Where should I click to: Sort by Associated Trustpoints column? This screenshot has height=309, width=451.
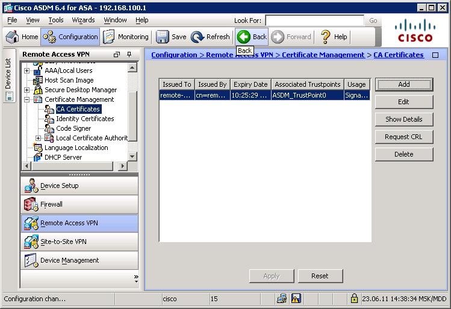click(x=308, y=84)
